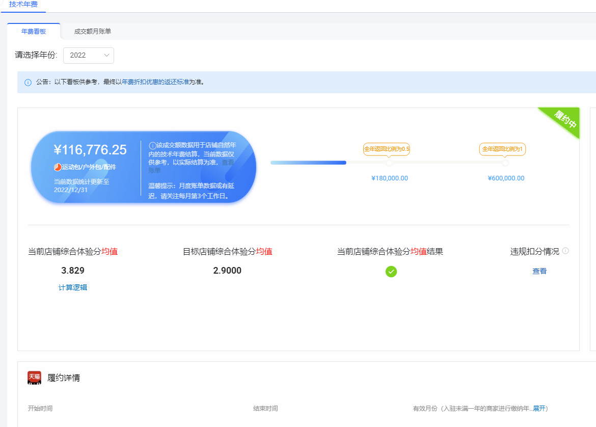Click the 履约详情 heading
The image size is (596, 427).
[64, 378]
